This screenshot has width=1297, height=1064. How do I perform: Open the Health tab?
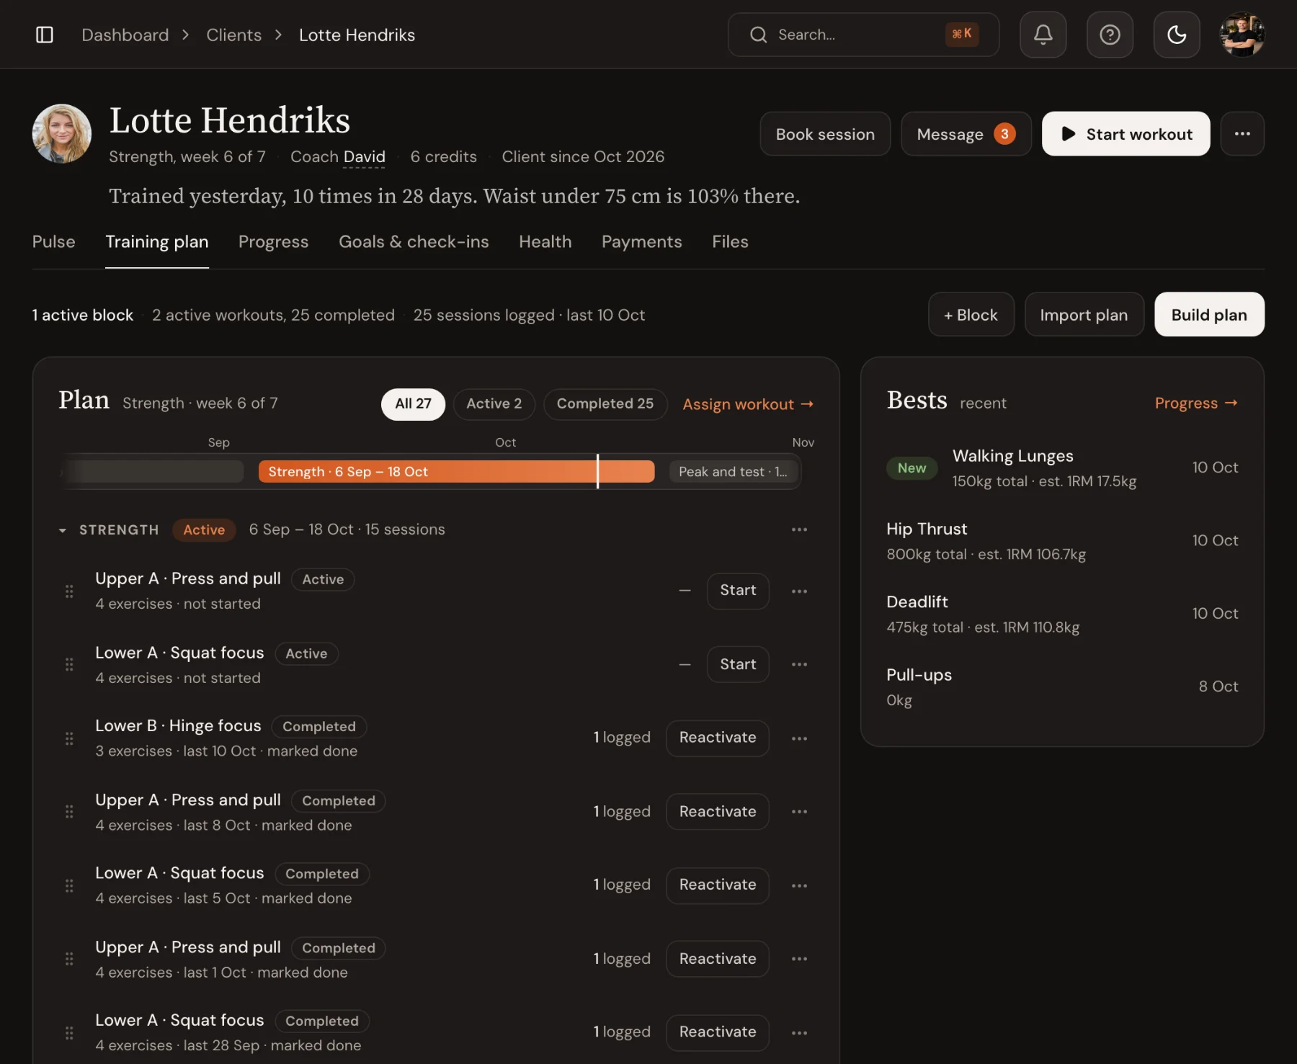click(x=545, y=242)
